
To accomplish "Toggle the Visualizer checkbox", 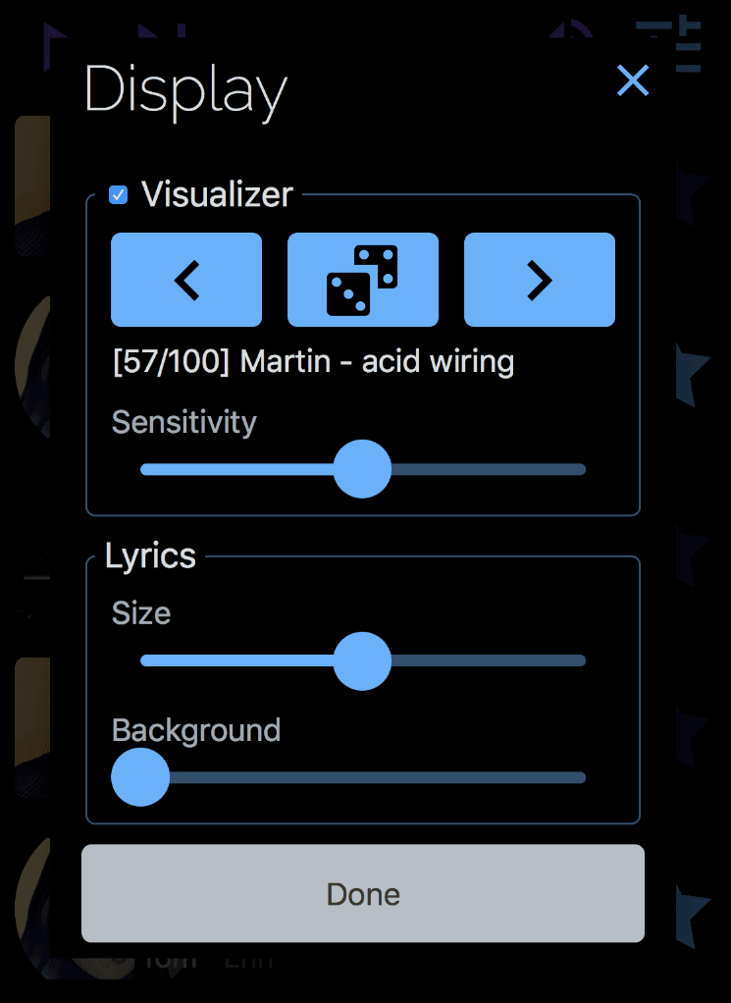I will [119, 195].
